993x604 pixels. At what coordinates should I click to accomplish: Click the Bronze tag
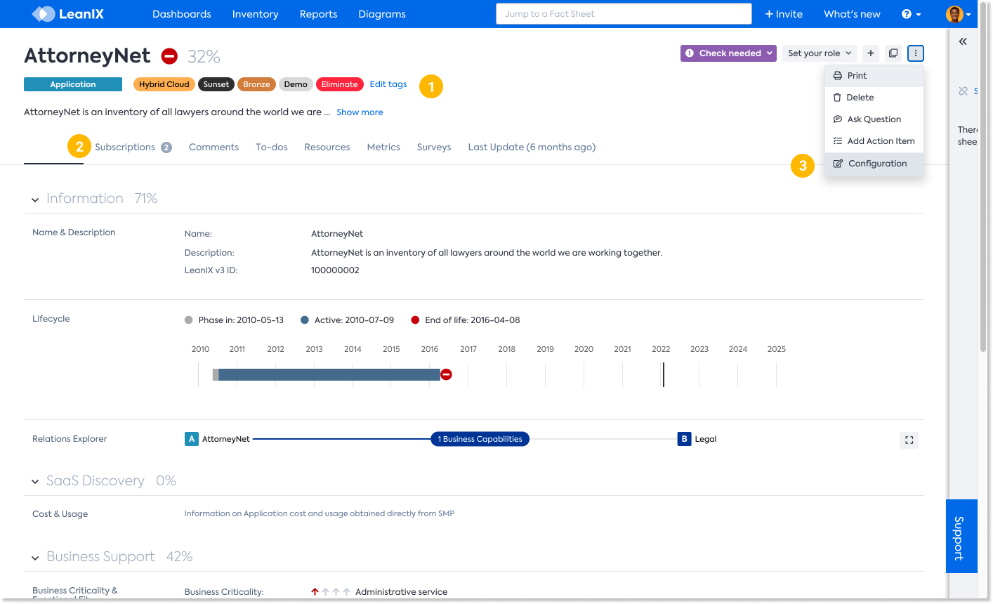(256, 84)
